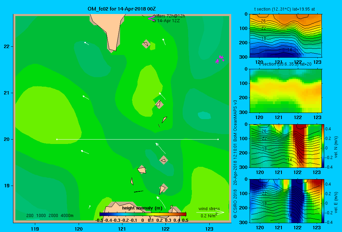Viewport: 342px width, 232px height.
Task: Click the '0.4' tick on vel. N scale
Action: pyautogui.click(x=328, y=129)
